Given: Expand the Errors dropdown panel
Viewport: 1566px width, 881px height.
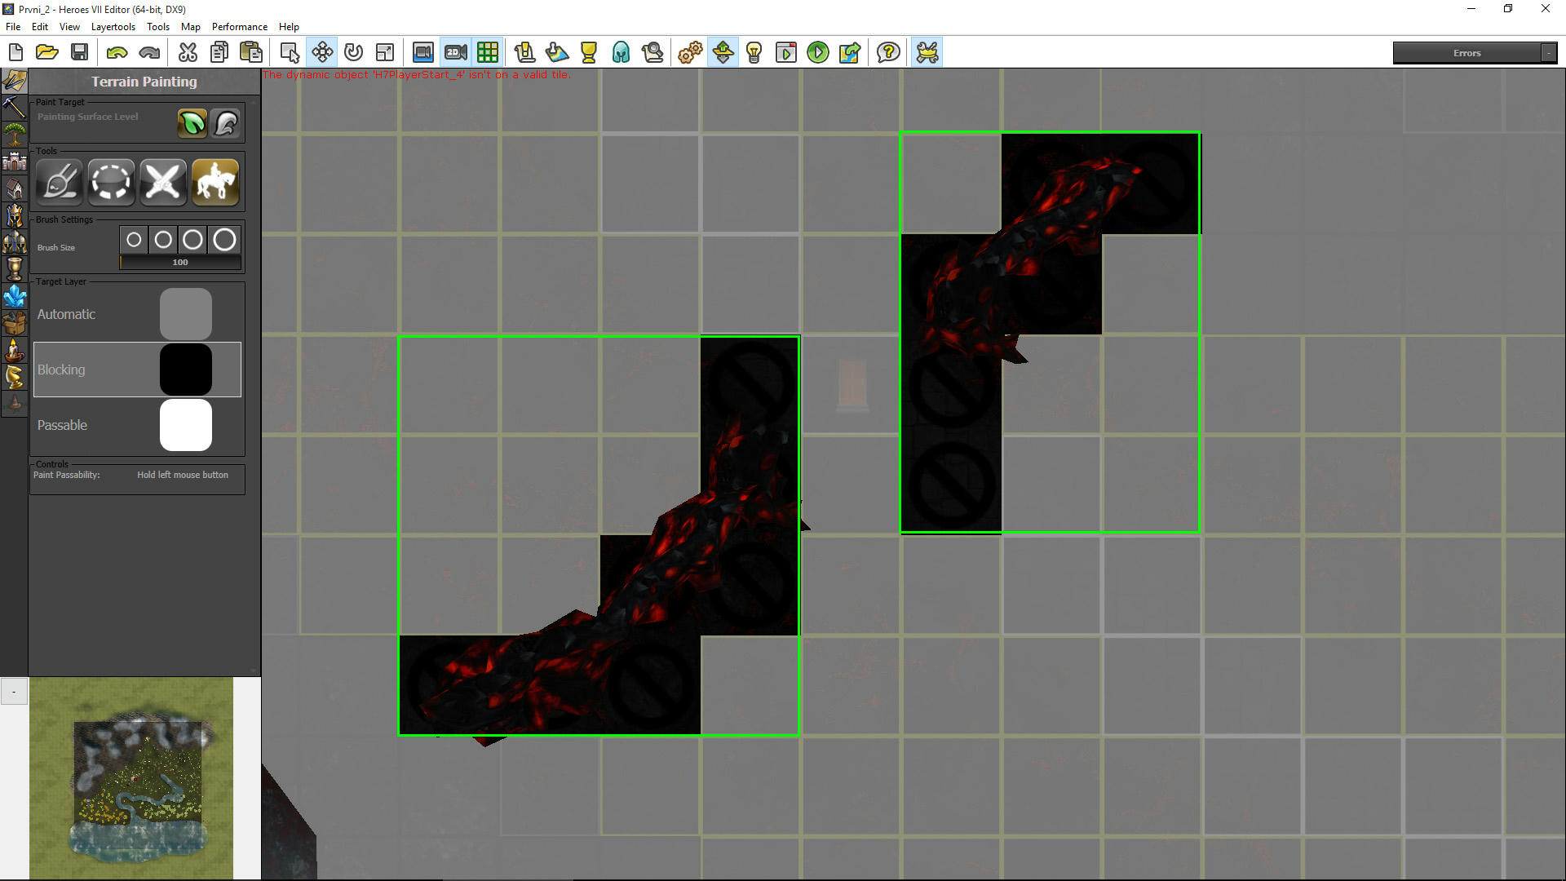Looking at the screenshot, I should (1548, 53).
